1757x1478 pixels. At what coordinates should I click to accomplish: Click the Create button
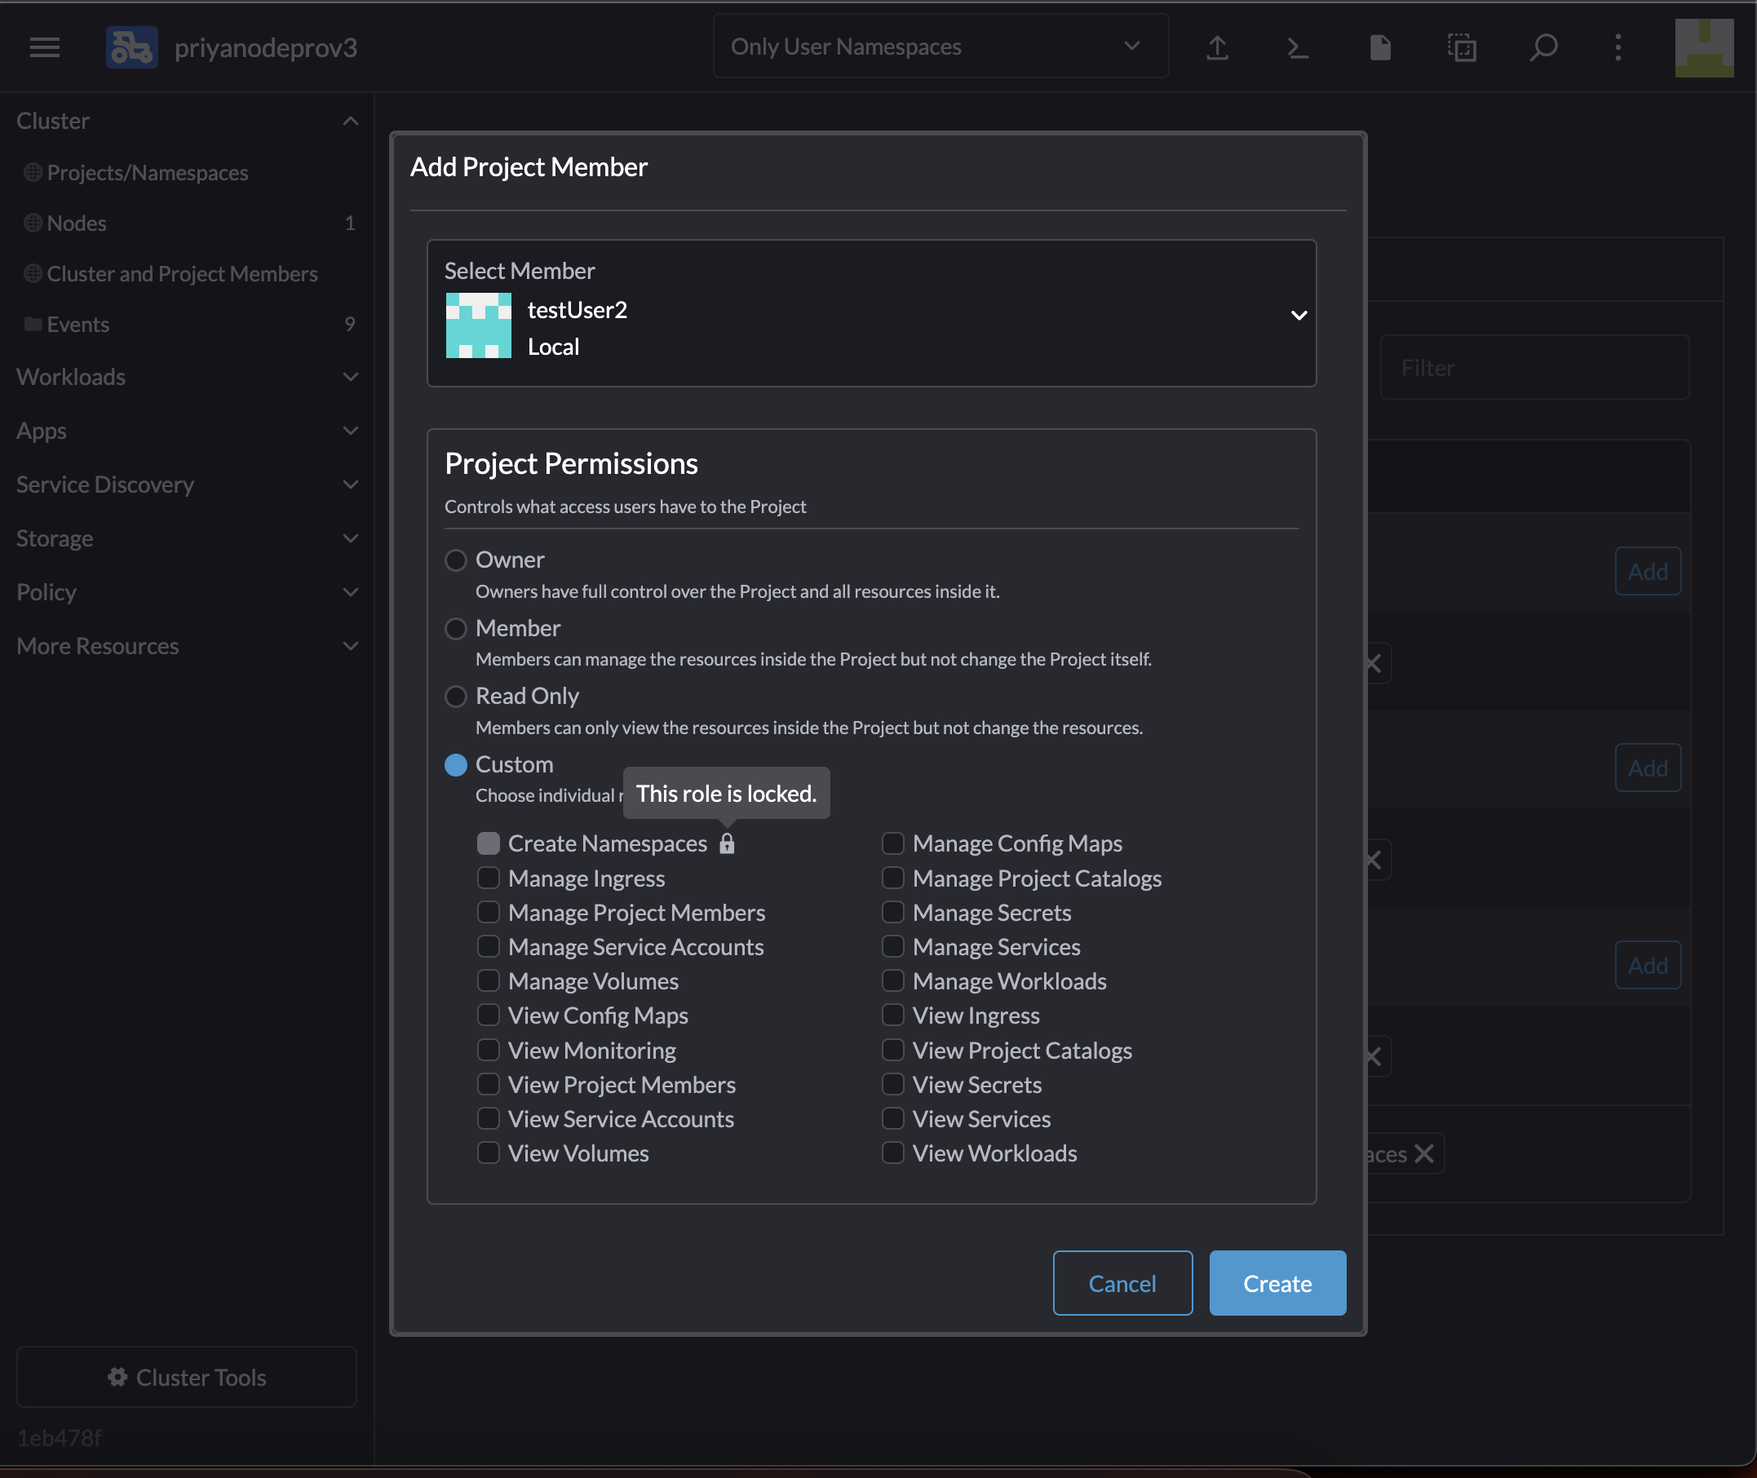[x=1277, y=1283]
